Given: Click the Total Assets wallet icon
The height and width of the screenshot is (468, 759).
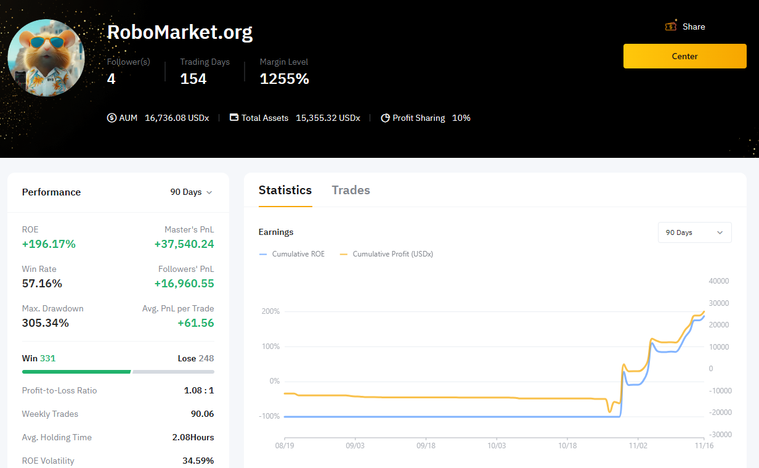Looking at the screenshot, I should click(x=234, y=118).
